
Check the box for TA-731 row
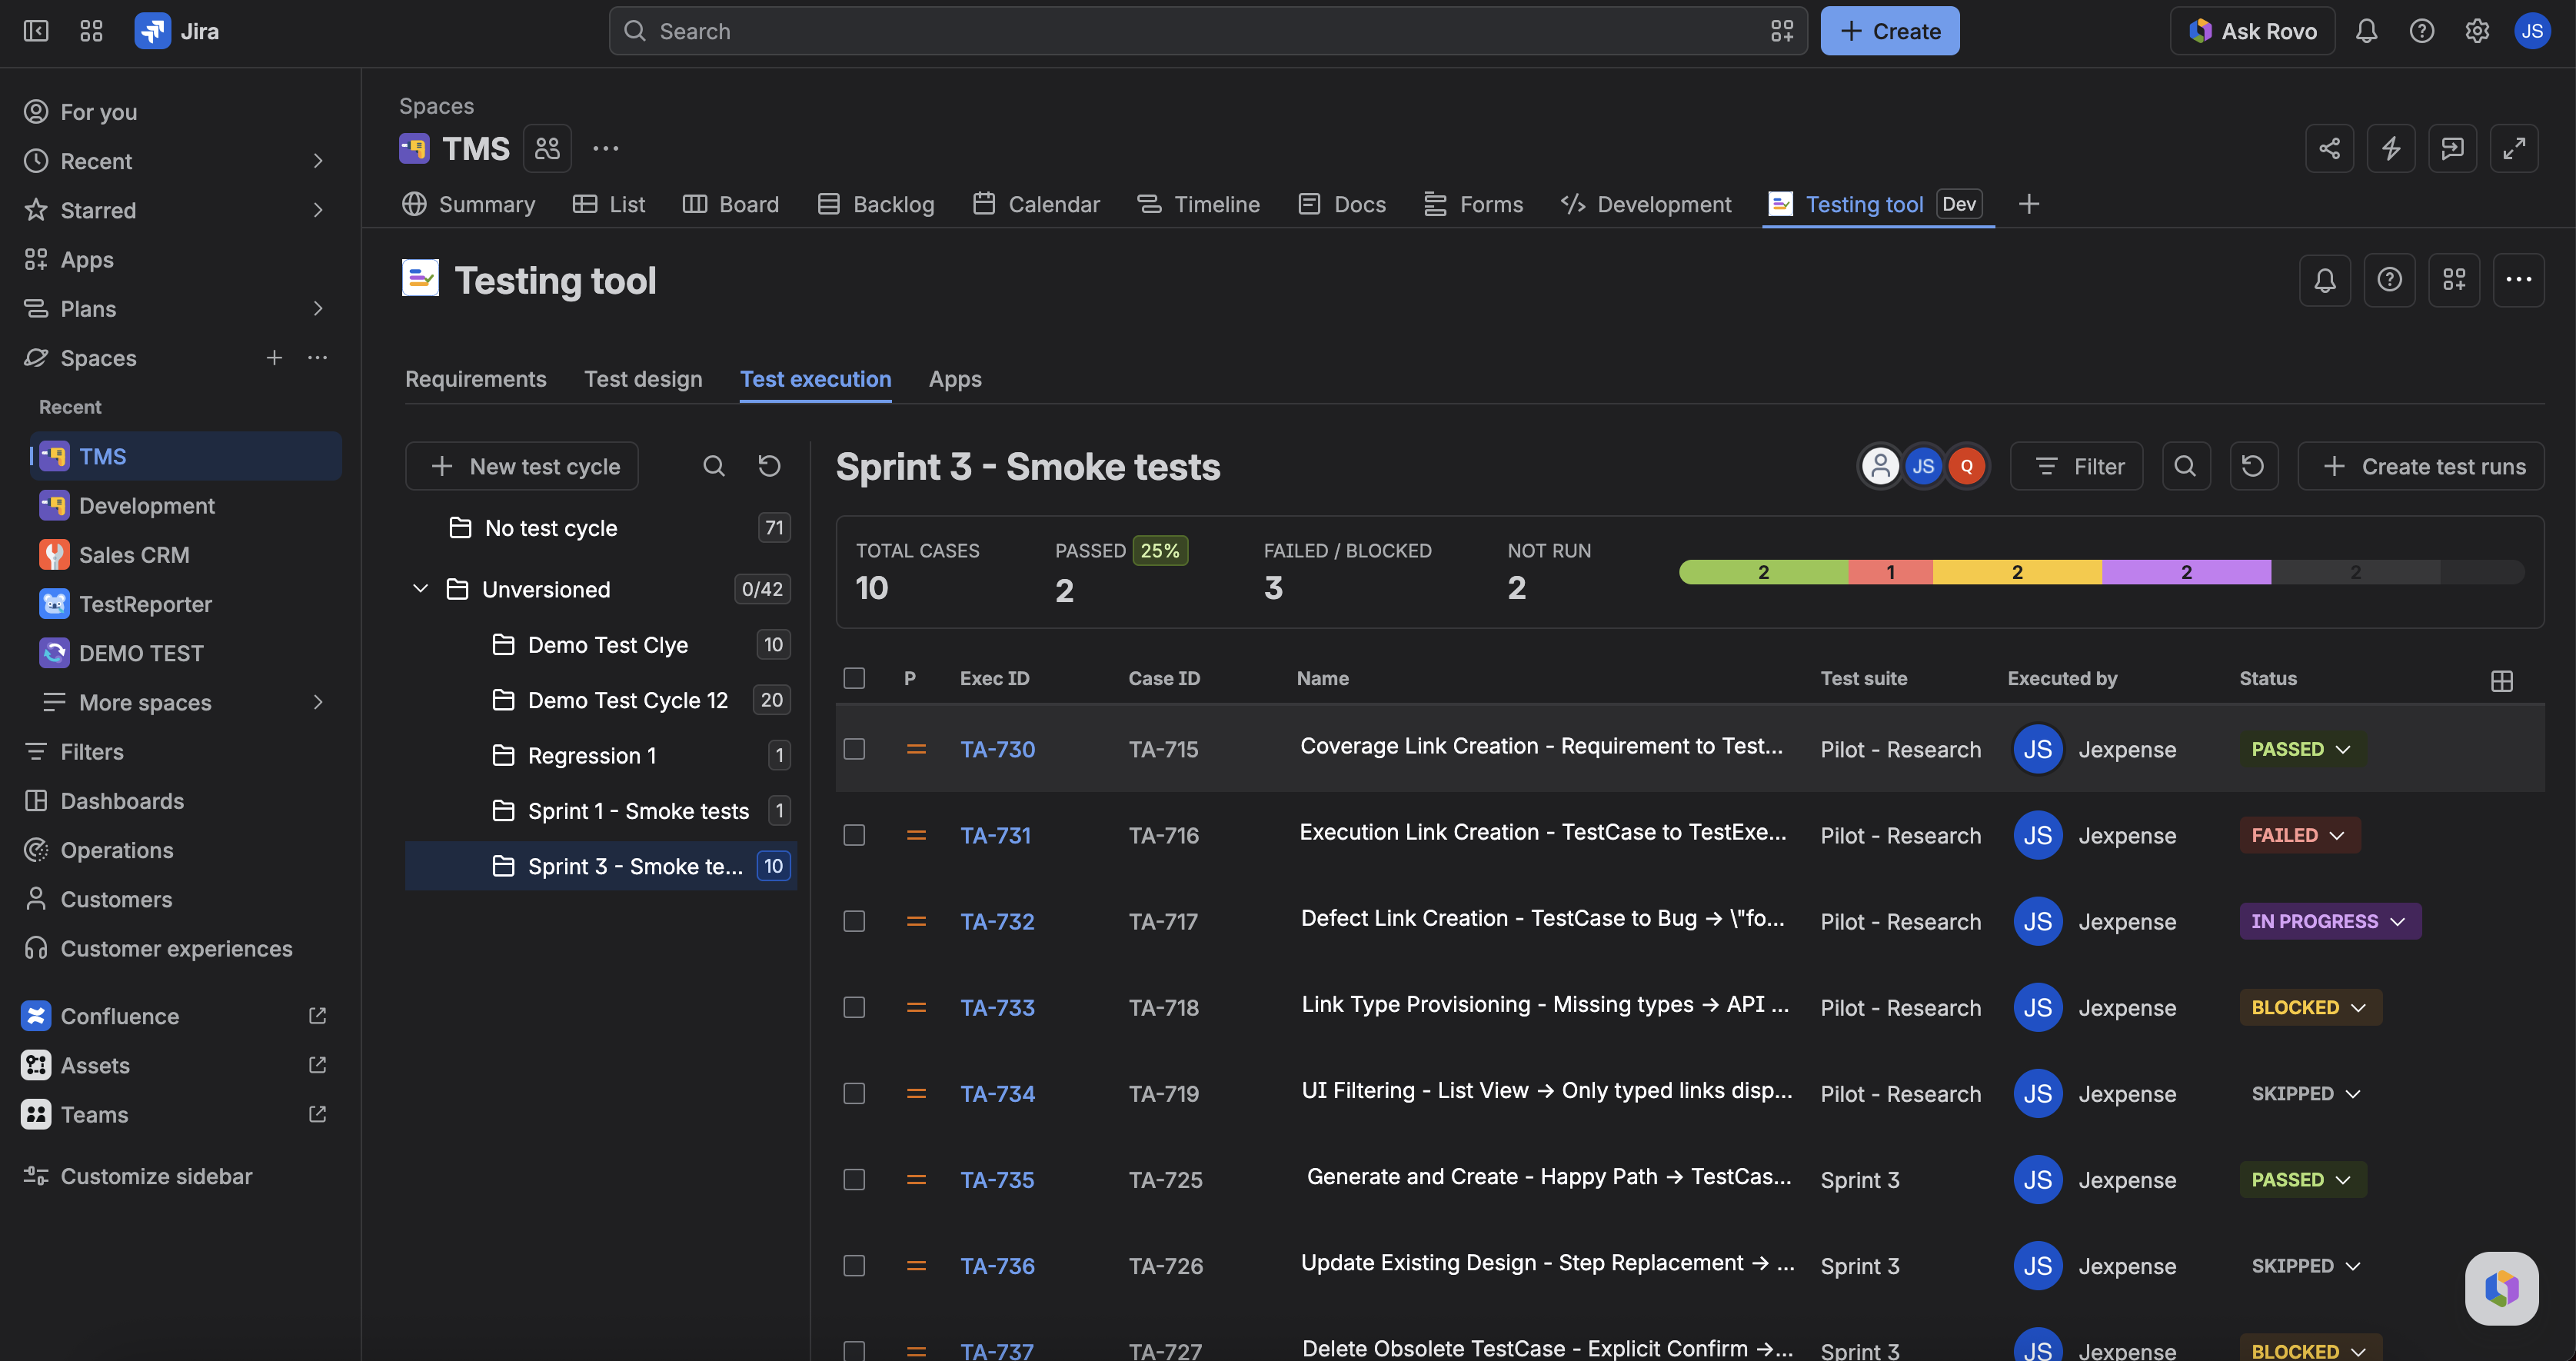(x=854, y=835)
